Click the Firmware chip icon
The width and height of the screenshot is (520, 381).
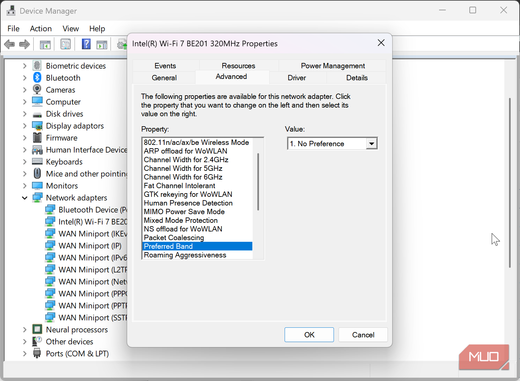[37, 138]
